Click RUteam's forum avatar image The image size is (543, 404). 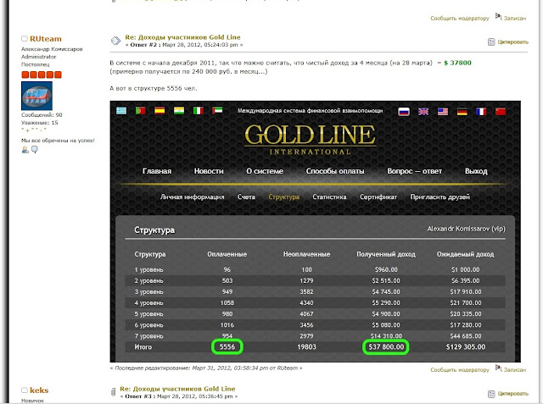[x=35, y=94]
